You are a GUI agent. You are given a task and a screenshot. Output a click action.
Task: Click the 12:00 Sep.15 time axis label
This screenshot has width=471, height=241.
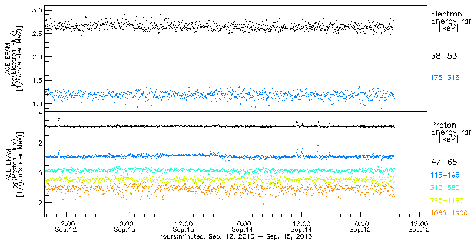[419, 227]
